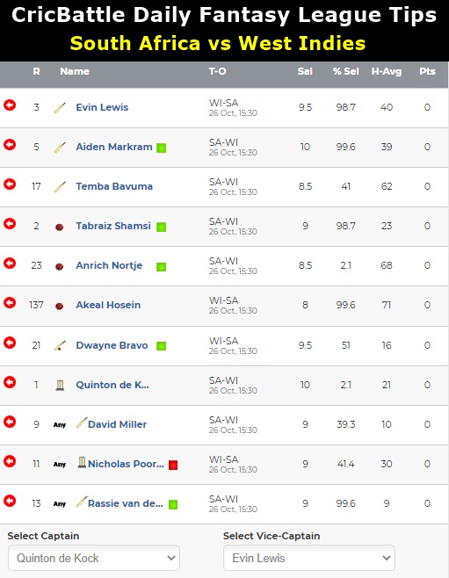Click the bat icon beside Temba Bavuma

[60, 187]
